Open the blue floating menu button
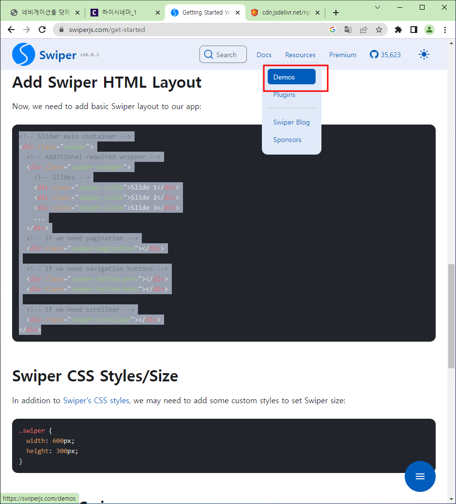 [420, 476]
